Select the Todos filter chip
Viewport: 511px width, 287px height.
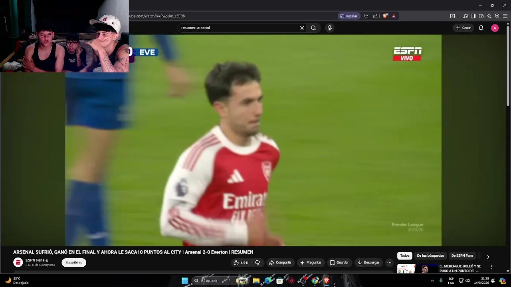coord(405,256)
